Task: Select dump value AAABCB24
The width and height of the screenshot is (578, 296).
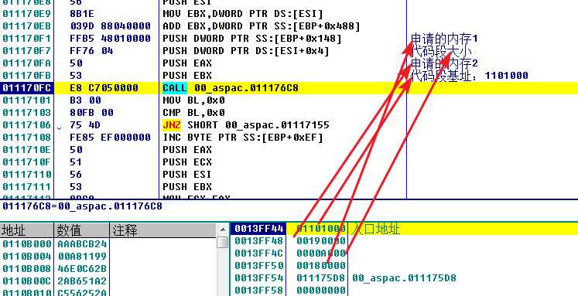Action: pos(82,243)
